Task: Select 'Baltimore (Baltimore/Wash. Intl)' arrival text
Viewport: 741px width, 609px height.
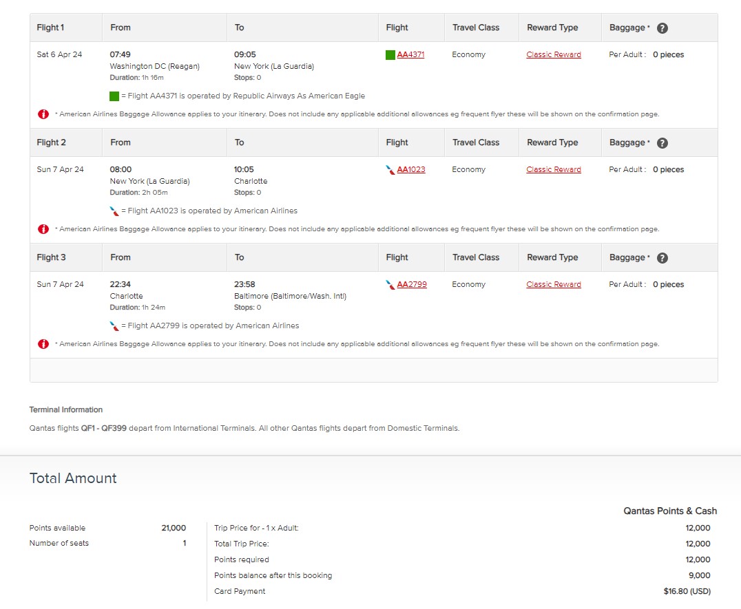Action: click(x=290, y=296)
